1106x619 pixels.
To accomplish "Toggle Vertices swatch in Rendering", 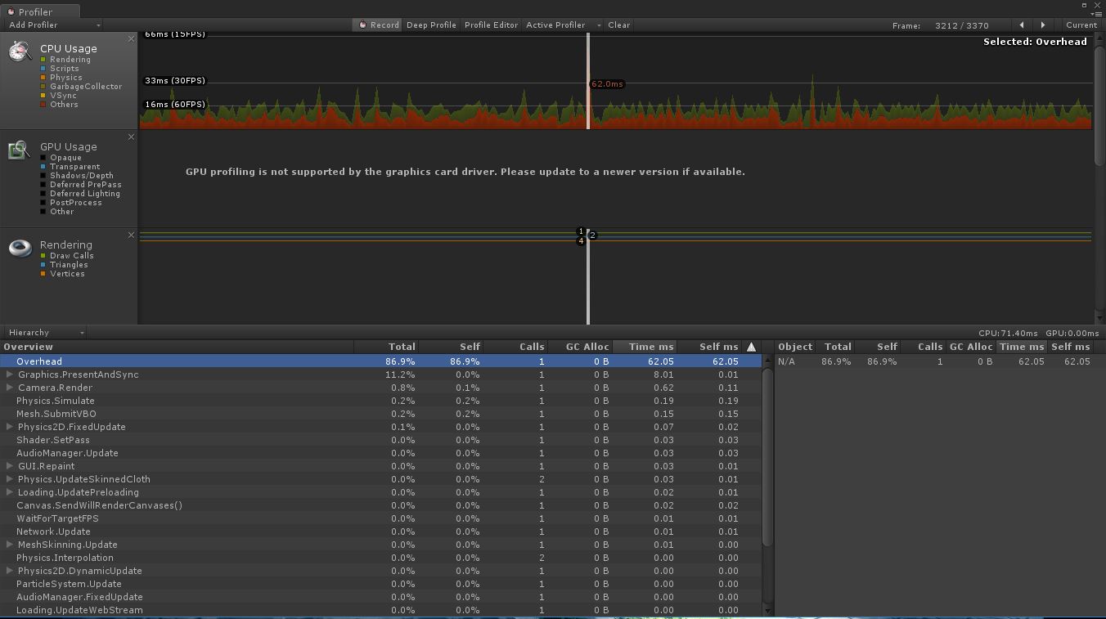I will coord(43,274).
